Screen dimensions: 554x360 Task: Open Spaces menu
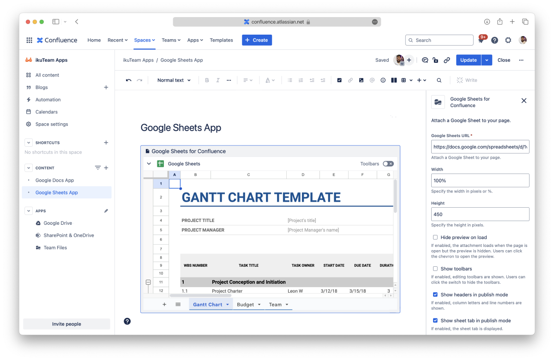coord(145,40)
